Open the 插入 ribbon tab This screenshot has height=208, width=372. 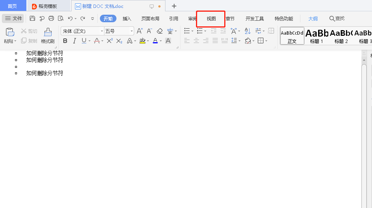click(x=127, y=18)
